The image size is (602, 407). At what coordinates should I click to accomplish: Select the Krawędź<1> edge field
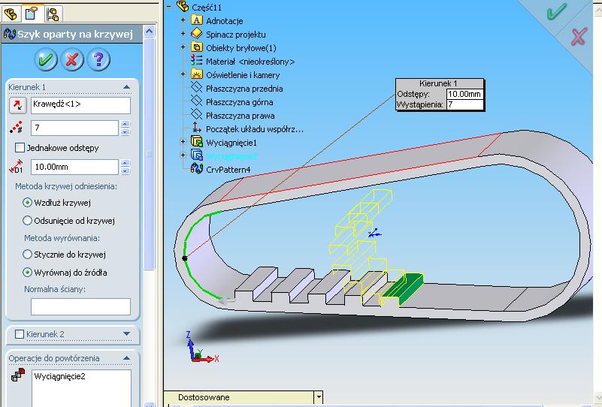80,105
